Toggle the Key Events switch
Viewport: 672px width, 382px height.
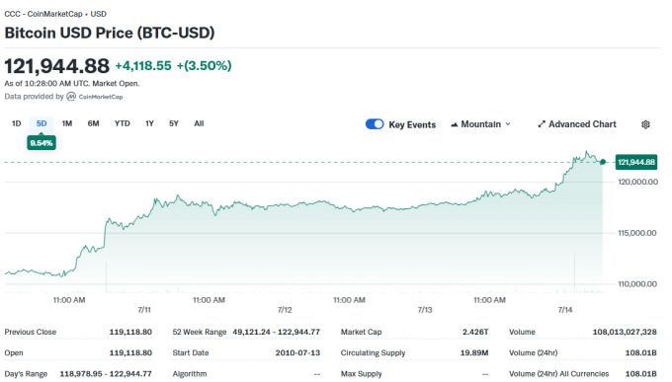pyautogui.click(x=375, y=124)
